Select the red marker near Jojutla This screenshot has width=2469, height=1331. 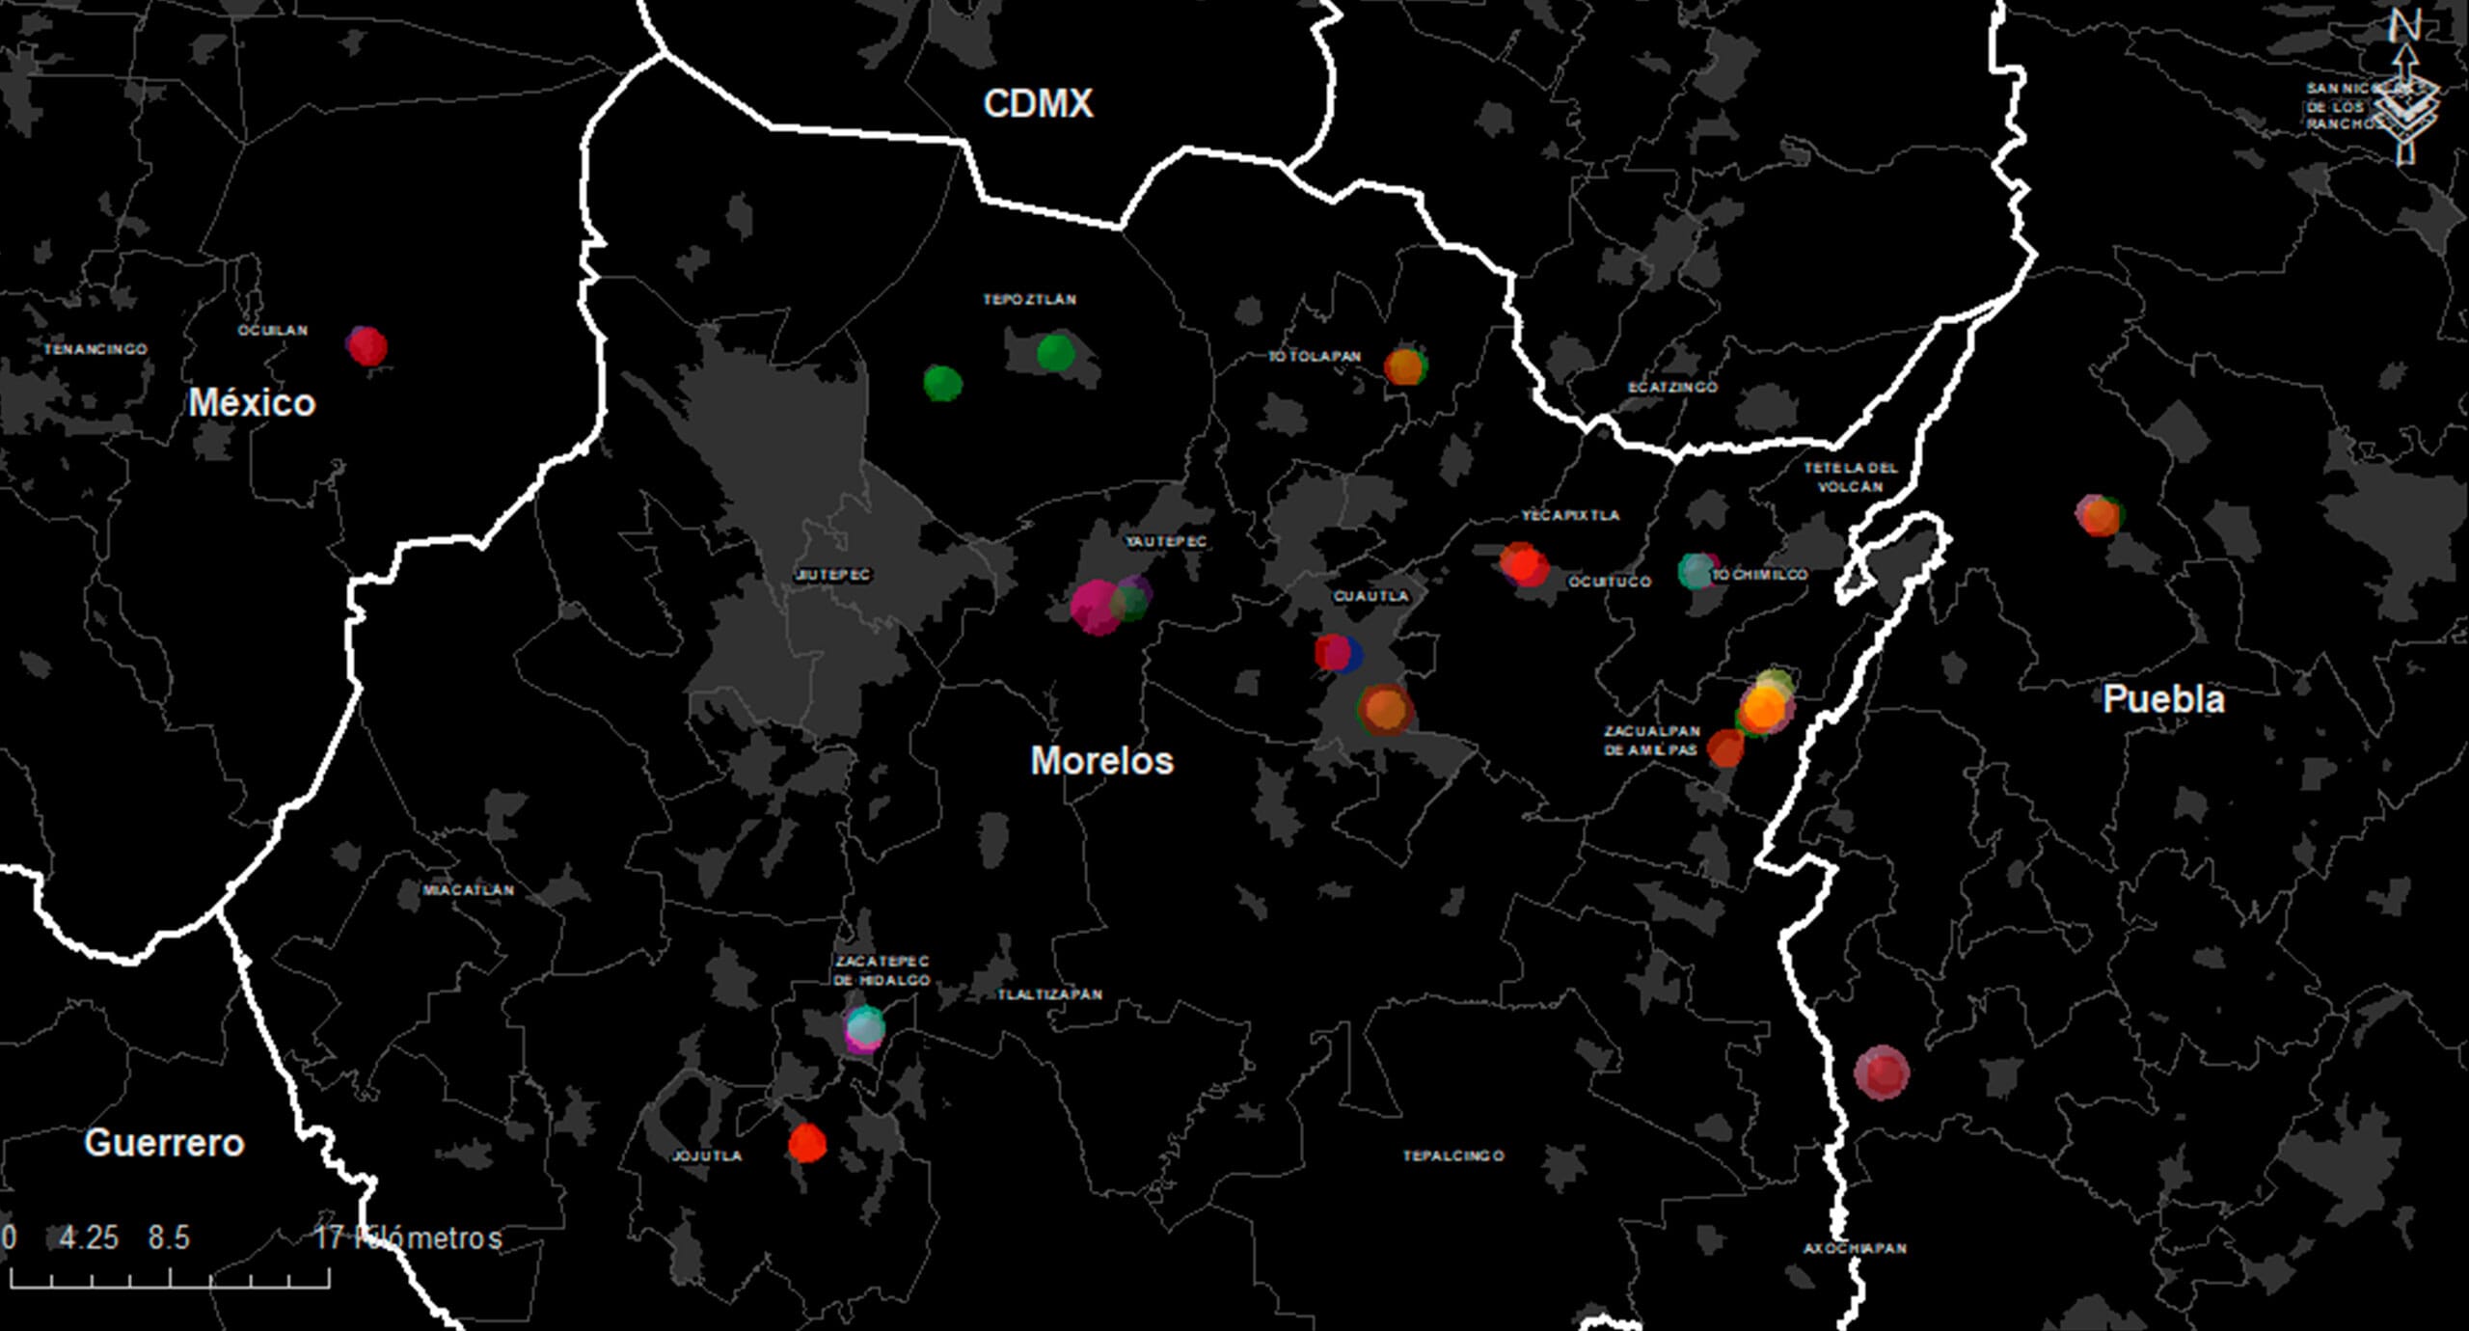807,1143
